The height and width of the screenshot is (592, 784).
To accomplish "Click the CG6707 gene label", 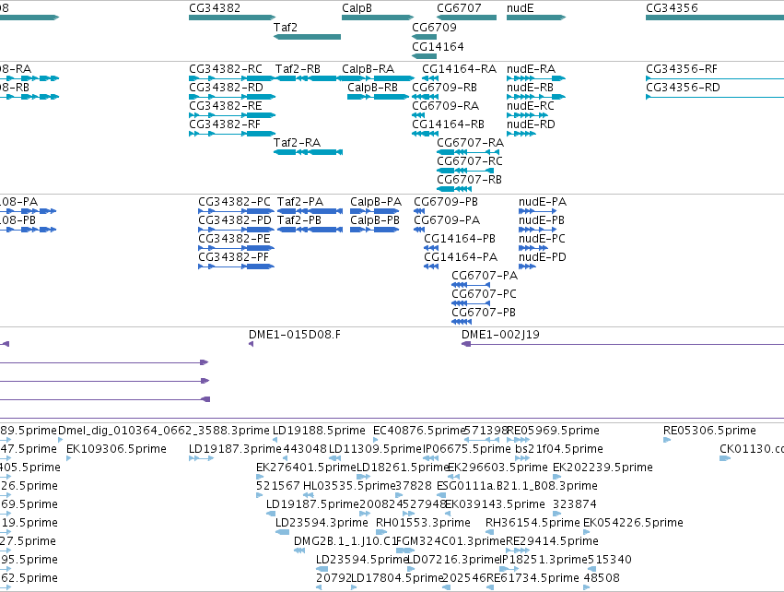I will tap(459, 8).
